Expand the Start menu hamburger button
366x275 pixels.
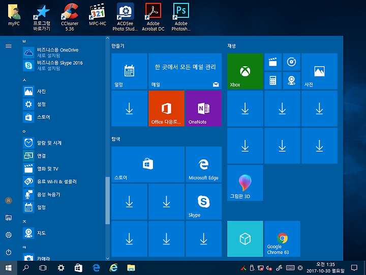9,46
